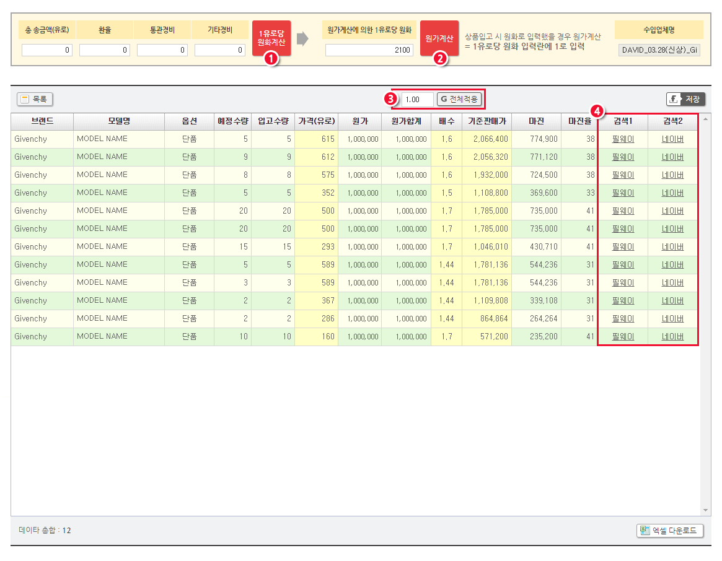
Task: Open 필웨이 link in the 352 price row
Action: (x=623, y=193)
